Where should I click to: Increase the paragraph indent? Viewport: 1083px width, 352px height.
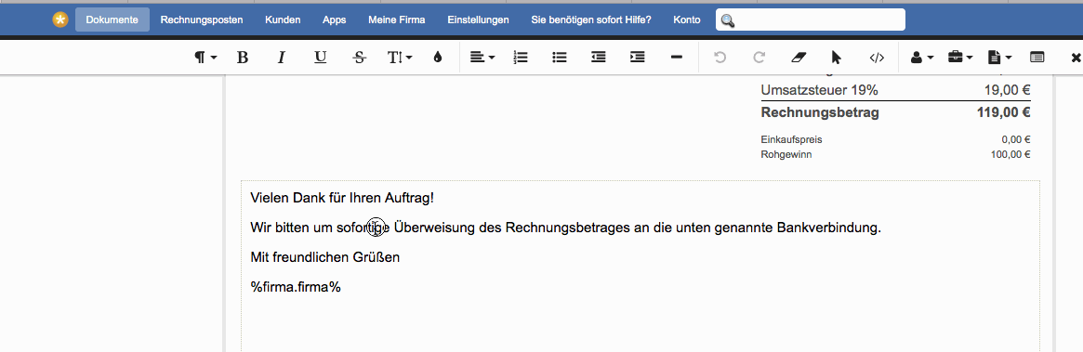638,58
